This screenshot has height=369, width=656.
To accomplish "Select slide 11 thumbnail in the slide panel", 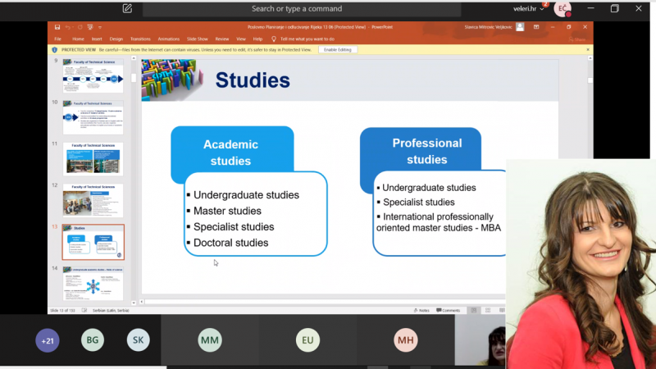I will [x=93, y=159].
